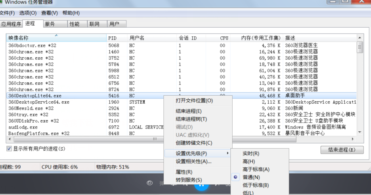This screenshot has width=371, height=195.
Task: Sort by 用户名 column header
Action: pyautogui.click(x=152, y=38)
